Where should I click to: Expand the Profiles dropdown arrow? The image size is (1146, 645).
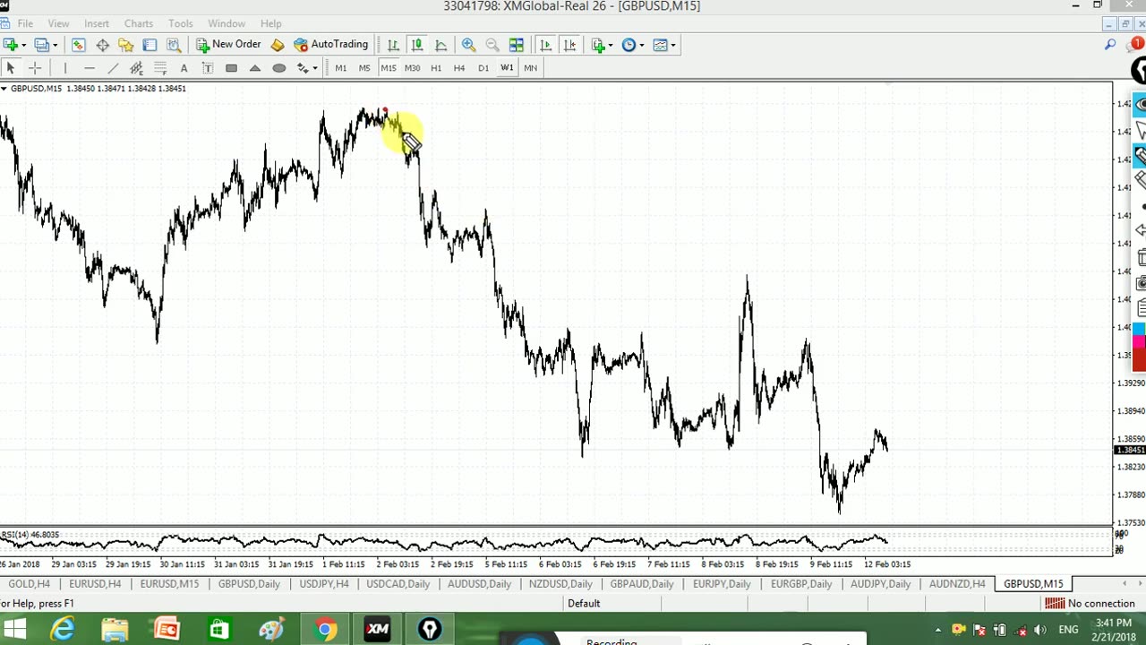(x=55, y=45)
